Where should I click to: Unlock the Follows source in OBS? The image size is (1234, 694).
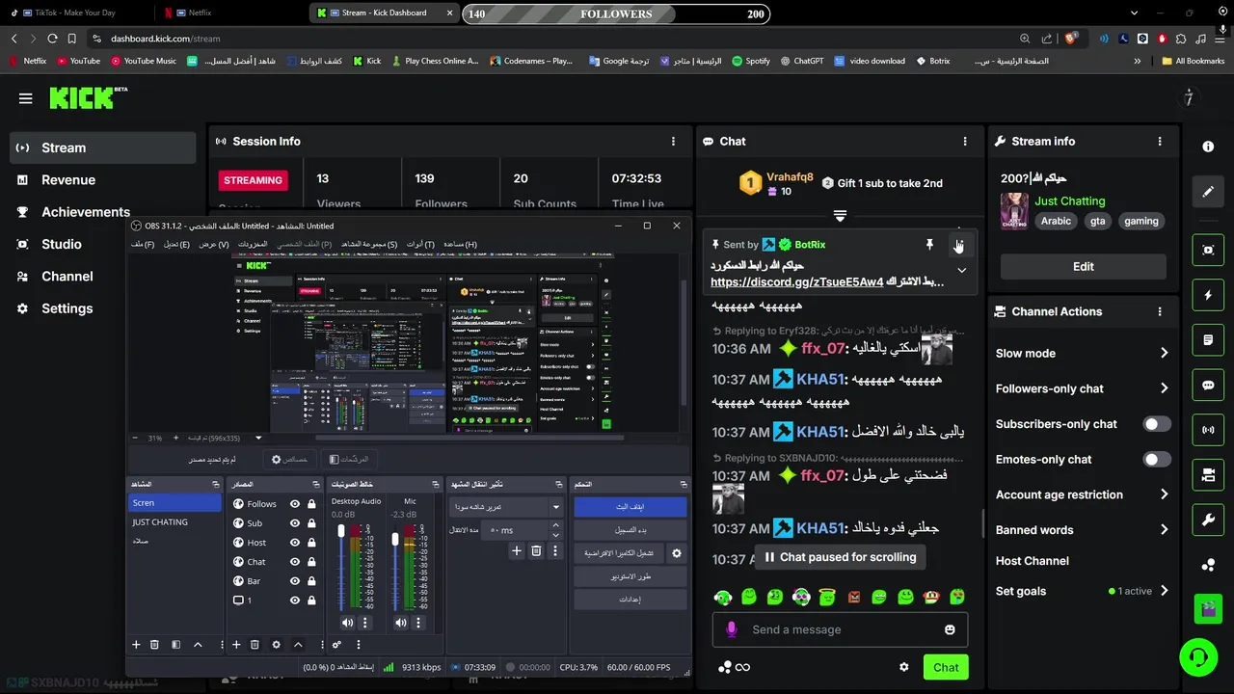click(311, 504)
